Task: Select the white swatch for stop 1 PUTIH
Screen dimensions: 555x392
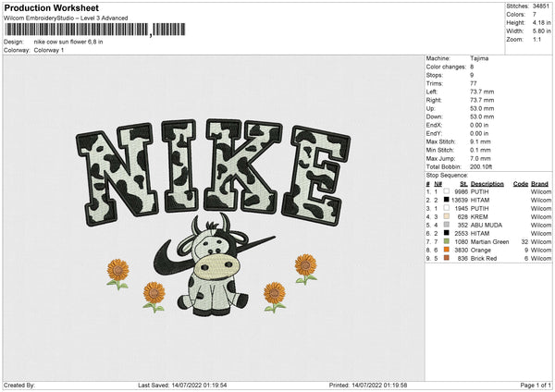Action: 447,191
